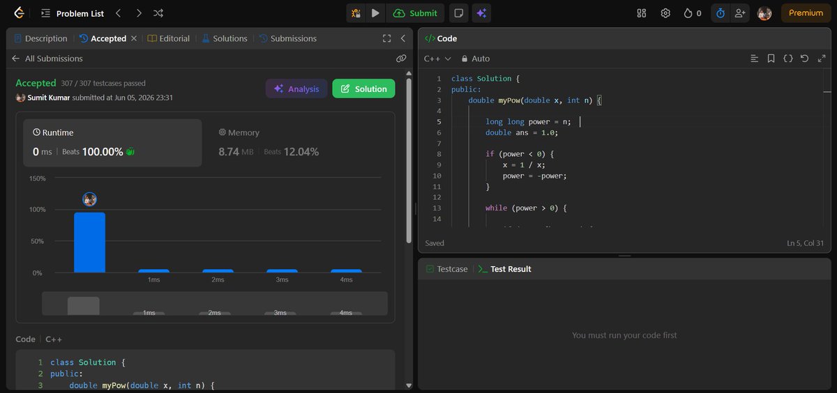Open the Analysis button

(x=296, y=88)
